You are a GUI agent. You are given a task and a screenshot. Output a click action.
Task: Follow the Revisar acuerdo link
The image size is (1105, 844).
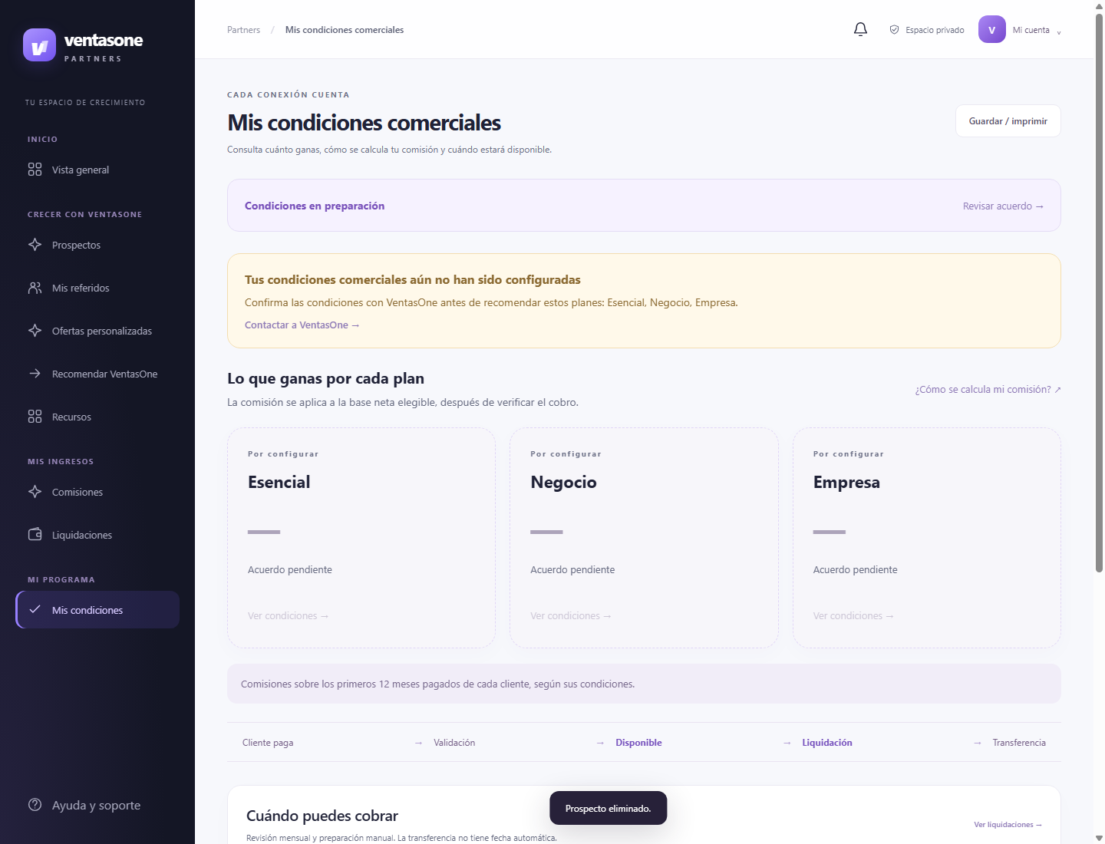tap(1003, 206)
